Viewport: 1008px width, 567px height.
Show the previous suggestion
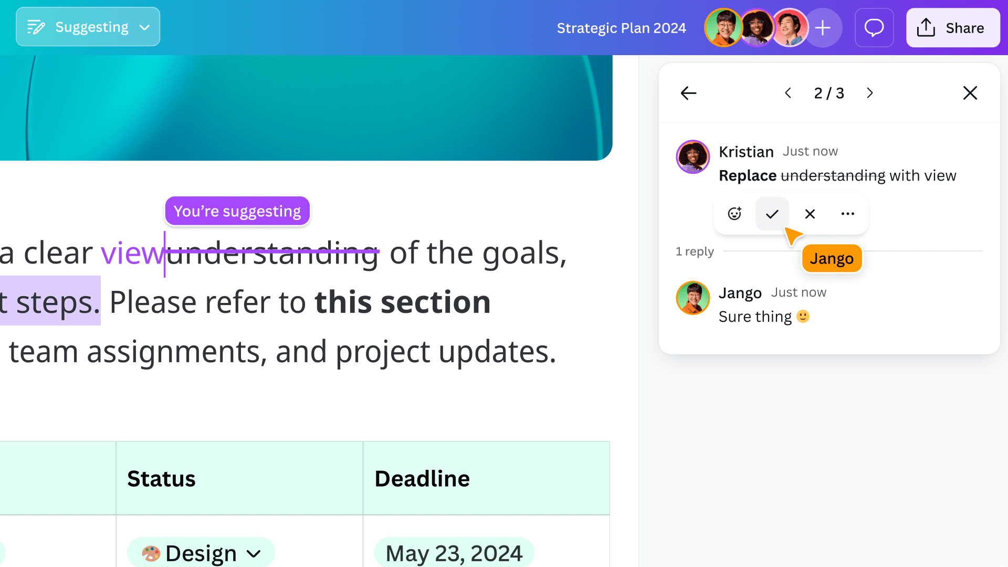tap(788, 93)
